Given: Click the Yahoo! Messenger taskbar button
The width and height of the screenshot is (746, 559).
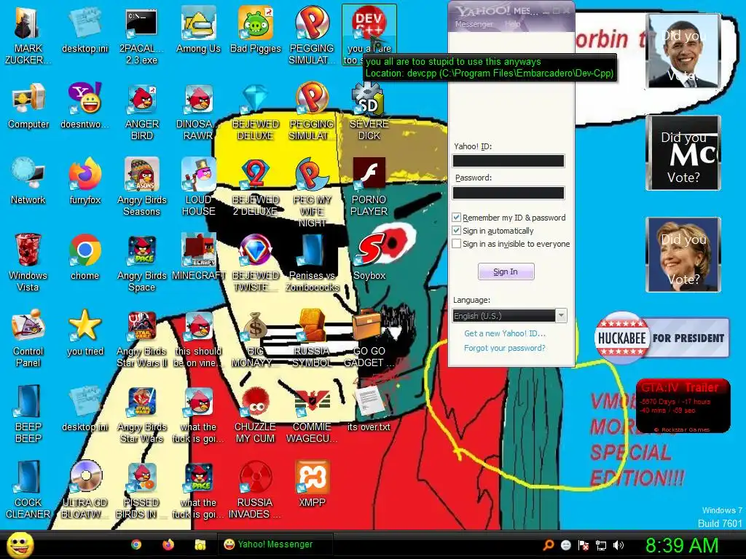Looking at the screenshot, I should (275, 544).
